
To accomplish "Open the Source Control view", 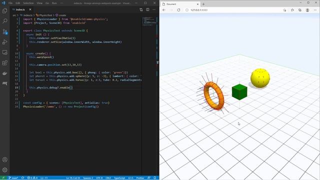I will 4,31.
